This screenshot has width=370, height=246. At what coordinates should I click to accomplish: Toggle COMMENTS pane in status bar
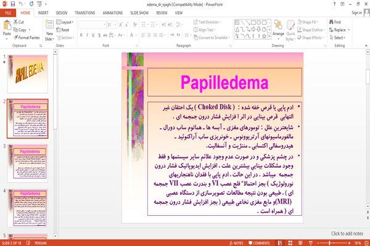click(259, 243)
